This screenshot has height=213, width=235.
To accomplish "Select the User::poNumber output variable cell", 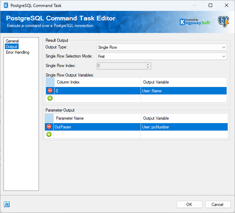I will [x=184, y=127].
